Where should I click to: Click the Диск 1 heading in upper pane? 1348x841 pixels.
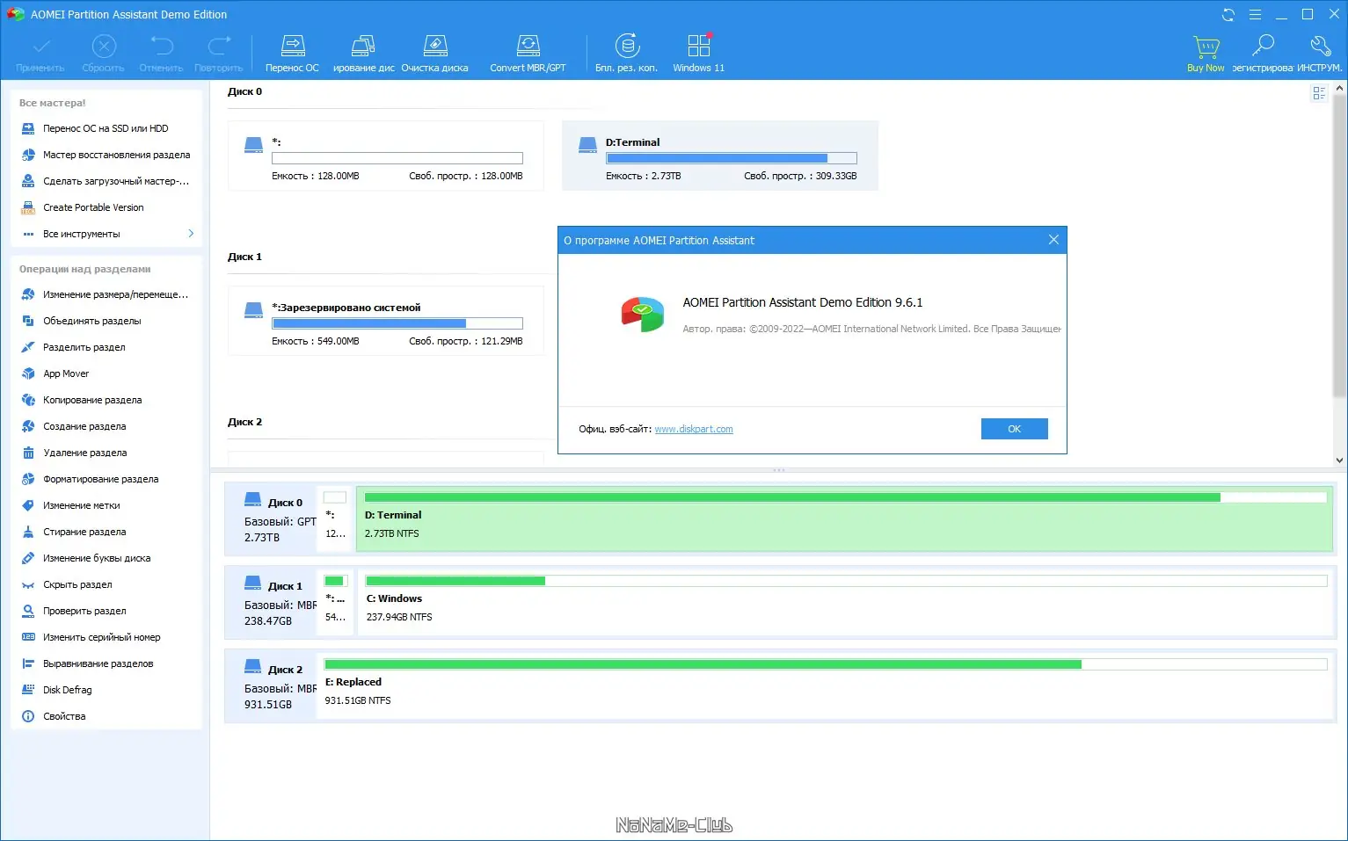tap(244, 257)
